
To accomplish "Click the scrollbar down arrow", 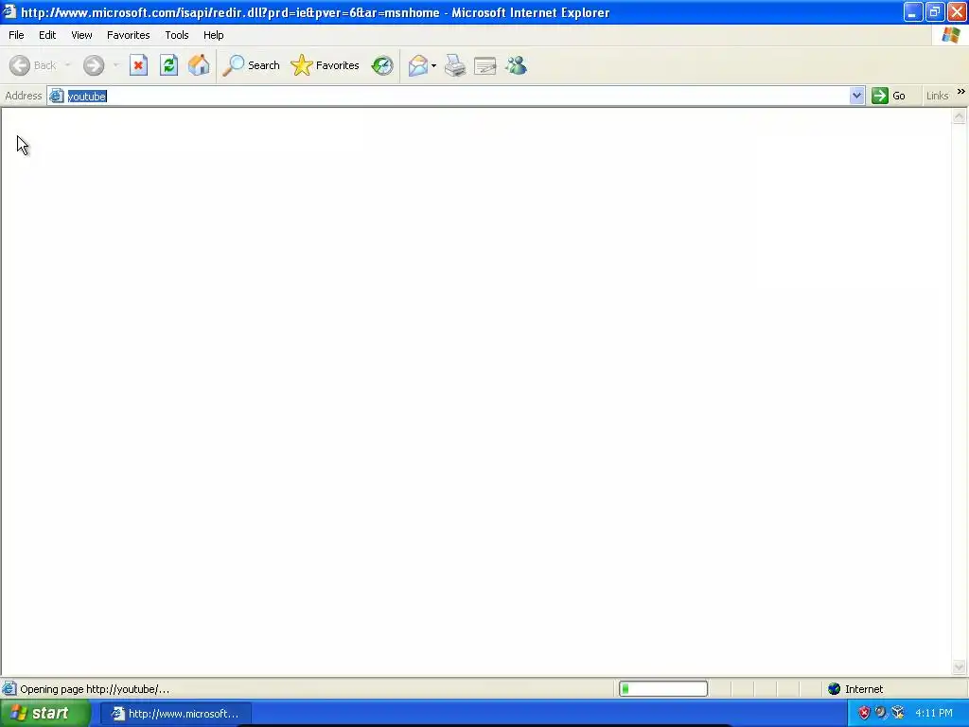I will click(960, 666).
